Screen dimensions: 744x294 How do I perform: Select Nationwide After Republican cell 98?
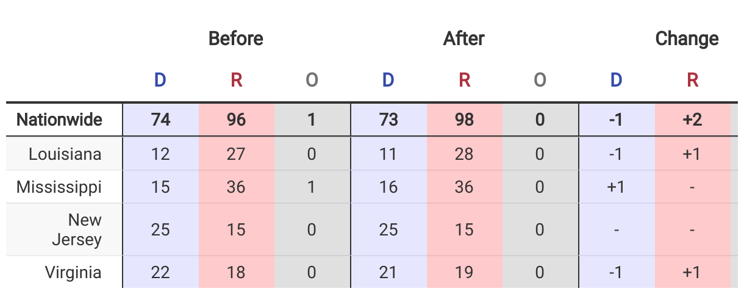click(465, 120)
